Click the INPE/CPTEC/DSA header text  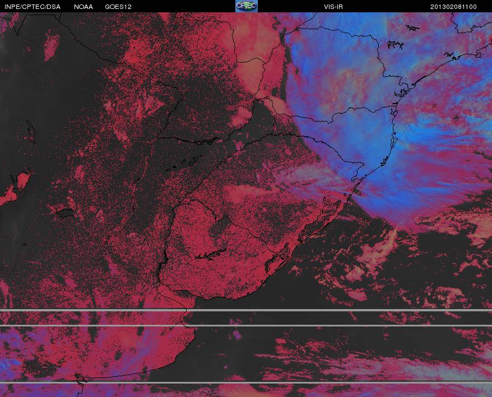point(33,7)
